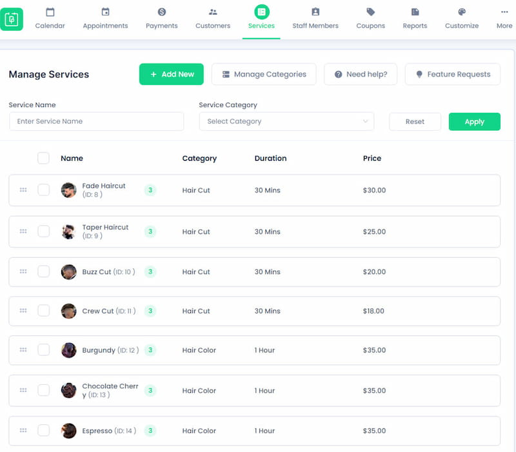Focus the Enter Service Name field
The height and width of the screenshot is (452, 516).
pyautogui.click(x=96, y=121)
